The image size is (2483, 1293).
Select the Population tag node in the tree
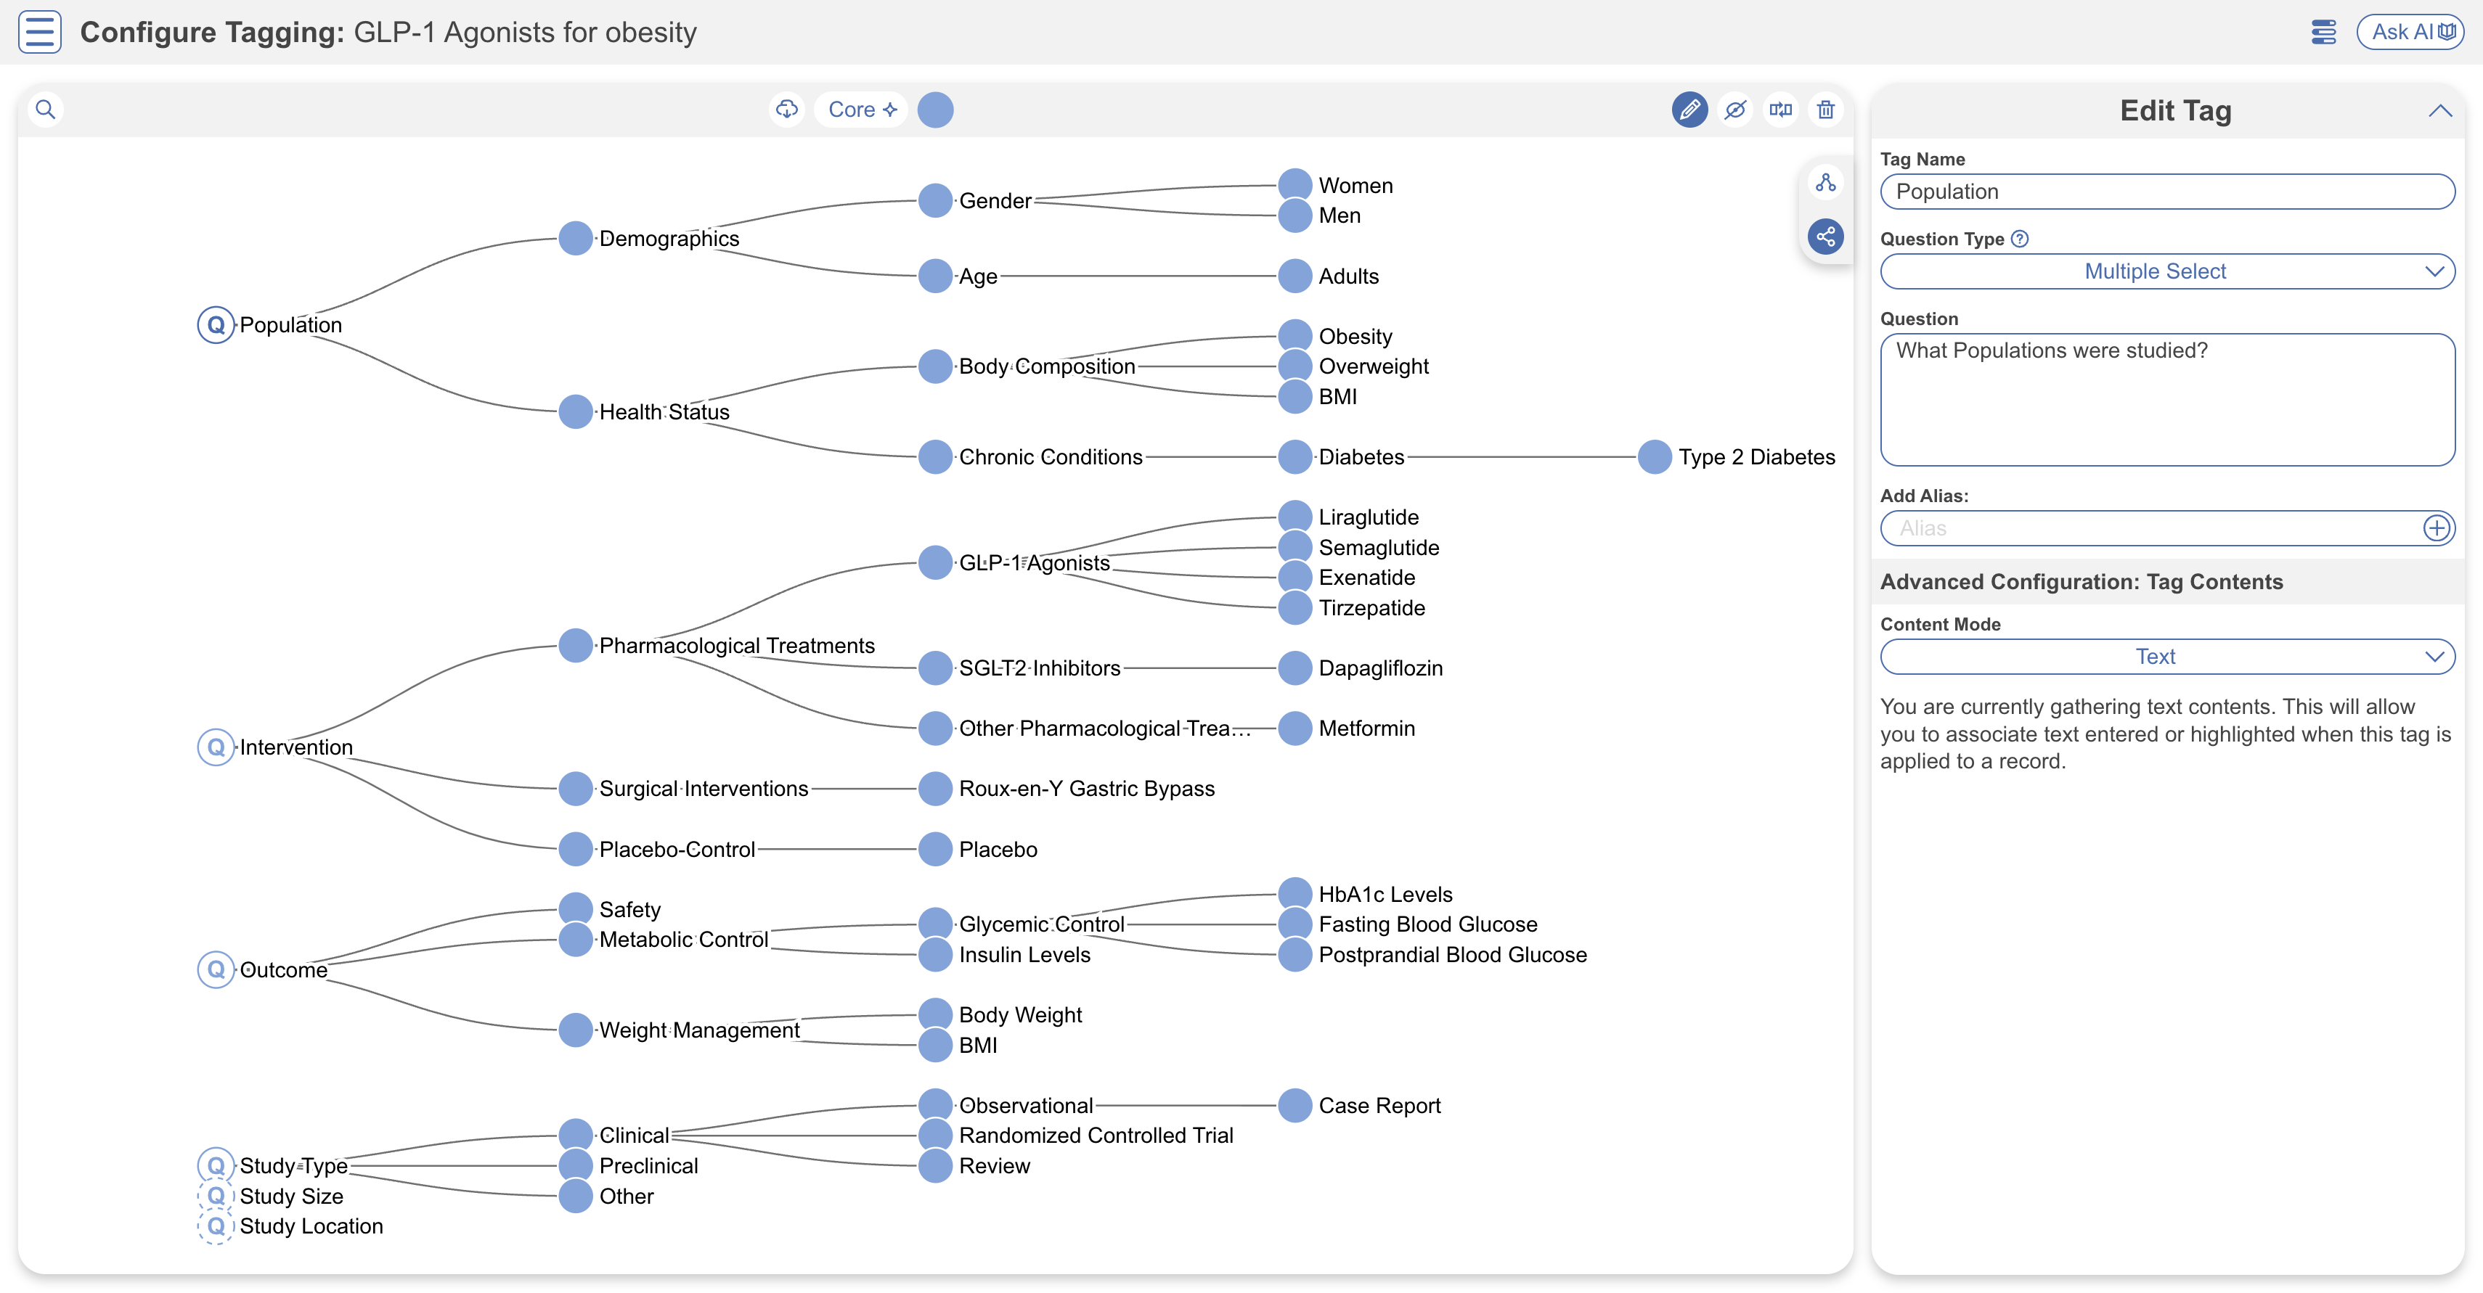(x=214, y=324)
